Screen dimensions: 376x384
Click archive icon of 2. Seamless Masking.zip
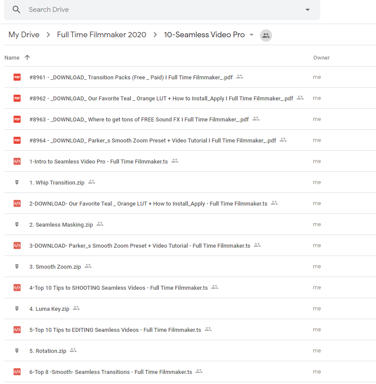(x=17, y=224)
